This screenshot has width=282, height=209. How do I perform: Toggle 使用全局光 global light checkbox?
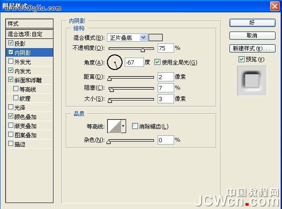[157, 62]
